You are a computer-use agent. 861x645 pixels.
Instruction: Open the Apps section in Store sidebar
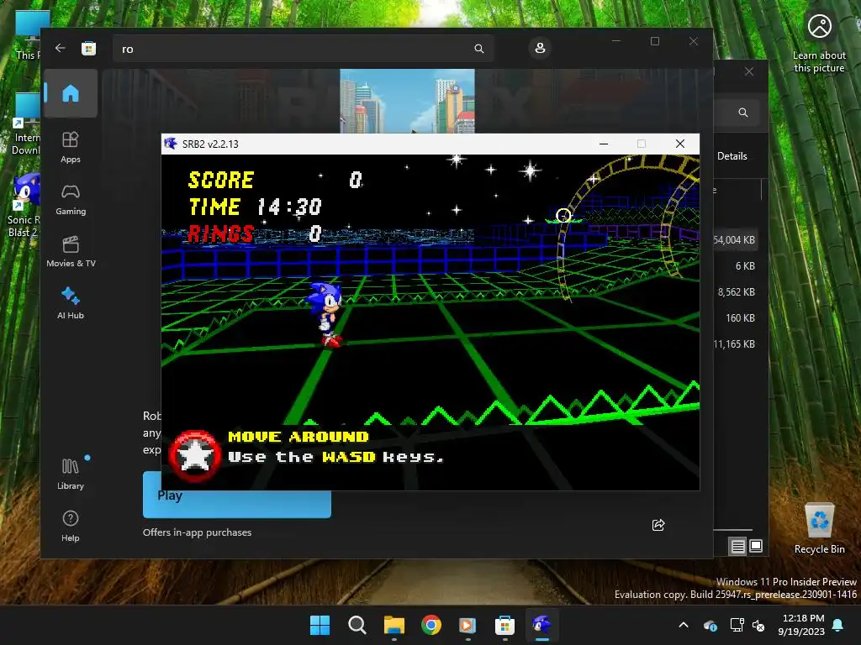click(x=71, y=147)
